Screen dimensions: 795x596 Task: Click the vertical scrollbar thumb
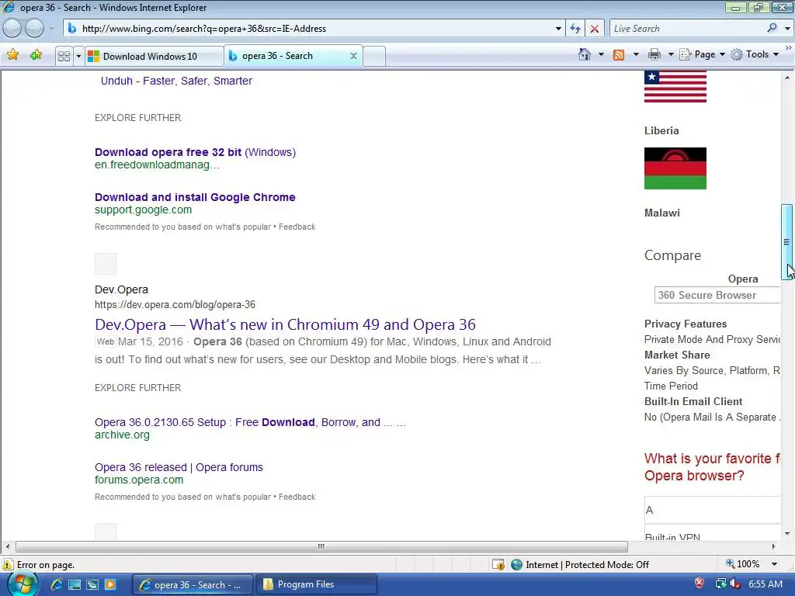point(786,242)
